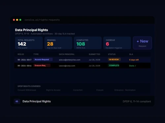Click the us•••@corp.com email
165x123 pixels.
coord(67,66)
